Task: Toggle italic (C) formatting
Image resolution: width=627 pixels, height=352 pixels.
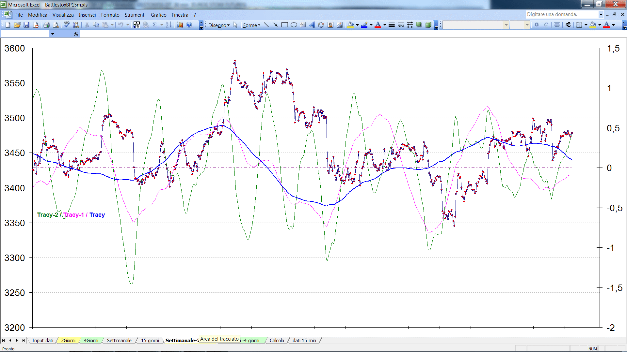Action: (546, 25)
